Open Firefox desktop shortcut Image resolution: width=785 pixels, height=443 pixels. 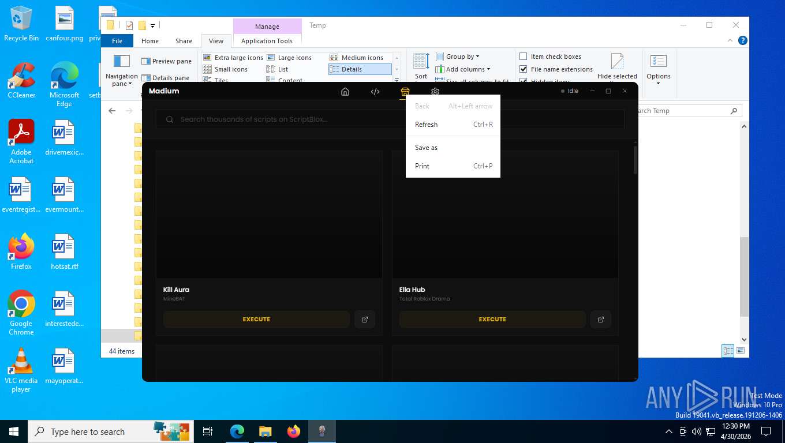pos(21,251)
